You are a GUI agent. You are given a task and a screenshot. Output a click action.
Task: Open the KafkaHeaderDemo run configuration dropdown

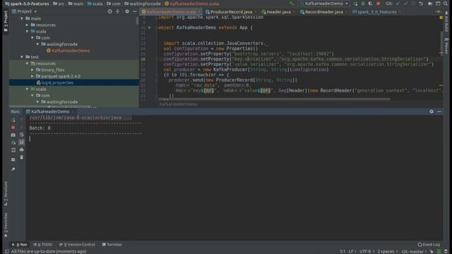(324, 4)
